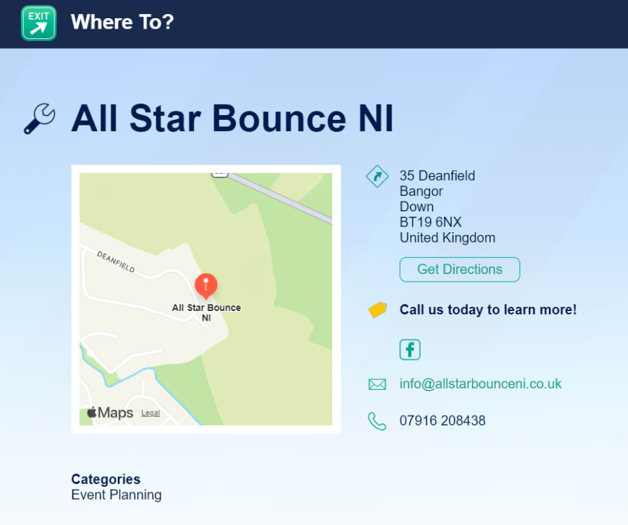Open the Facebook page icon

coord(410,349)
